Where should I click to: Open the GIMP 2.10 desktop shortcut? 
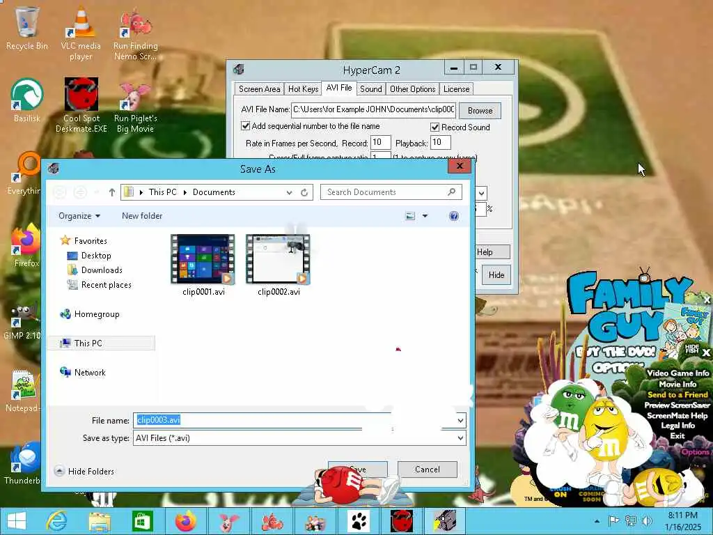[x=23, y=320]
